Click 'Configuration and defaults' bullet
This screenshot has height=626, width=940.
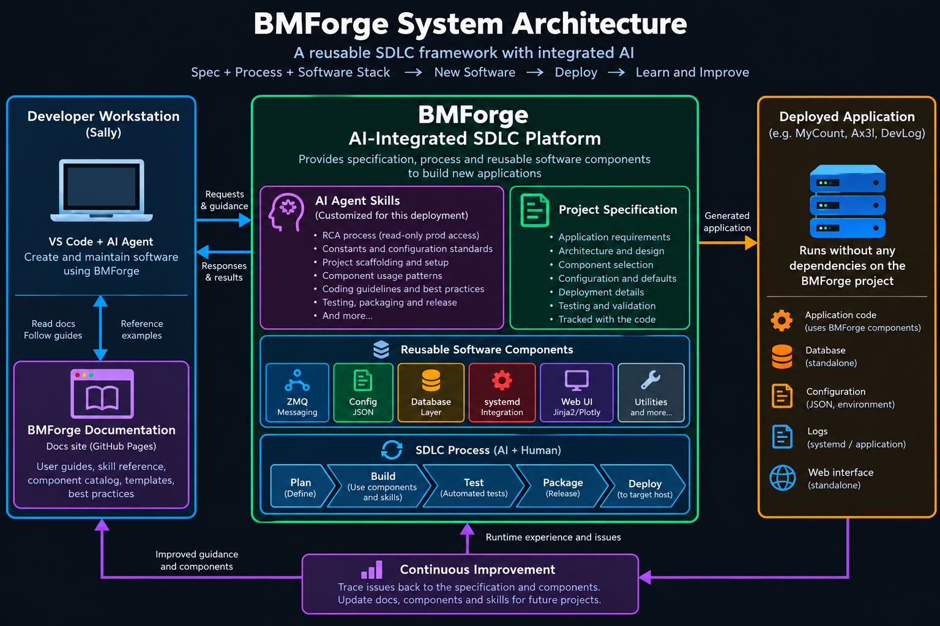point(617,278)
